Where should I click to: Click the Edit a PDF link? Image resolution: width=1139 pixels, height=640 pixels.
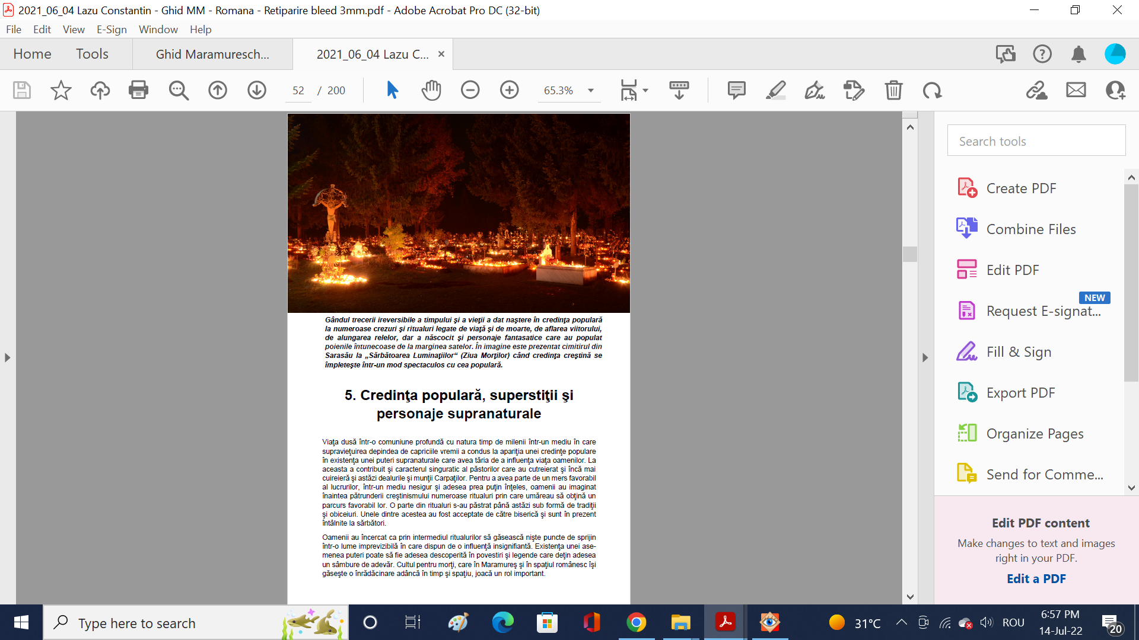[x=1036, y=578]
